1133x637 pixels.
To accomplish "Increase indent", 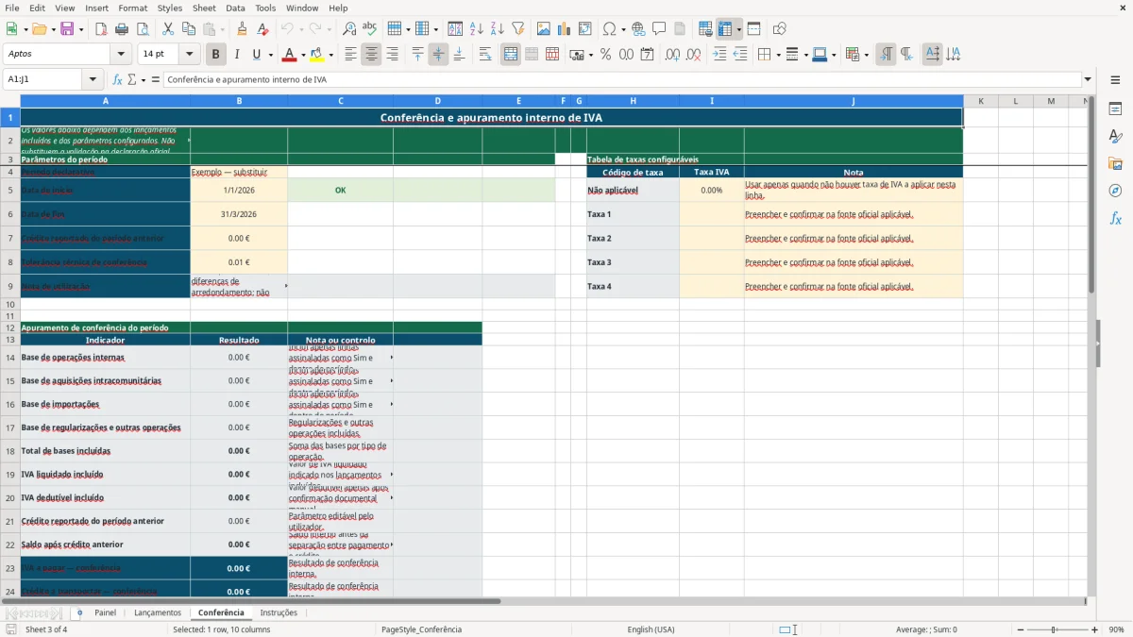I will point(719,55).
